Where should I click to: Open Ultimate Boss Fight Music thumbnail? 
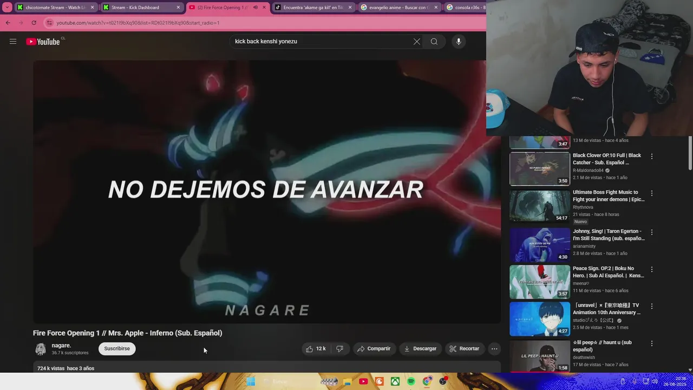pos(540,205)
